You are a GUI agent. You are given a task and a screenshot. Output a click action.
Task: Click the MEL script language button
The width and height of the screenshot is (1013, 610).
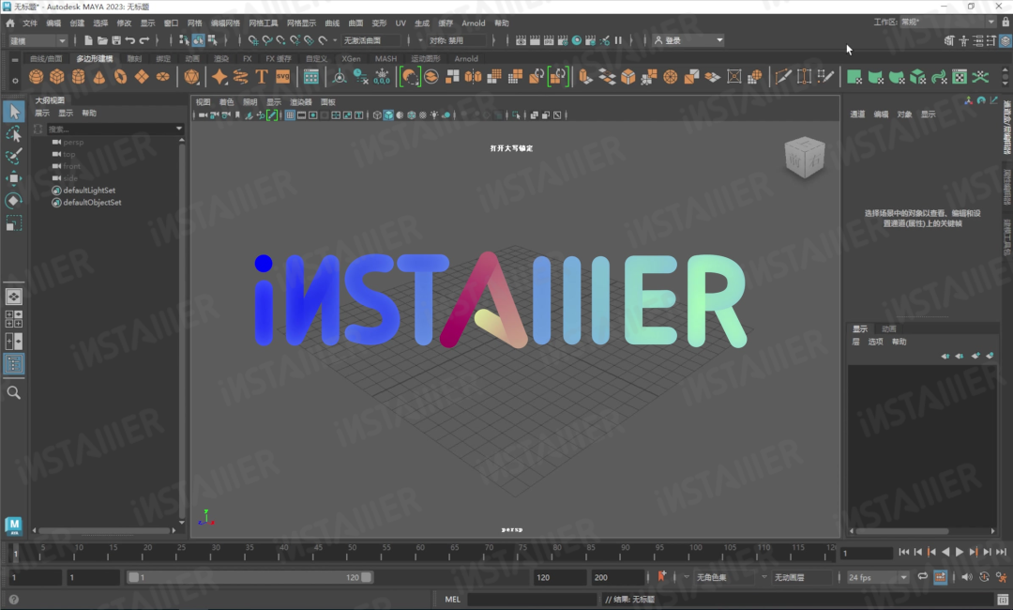(x=453, y=599)
